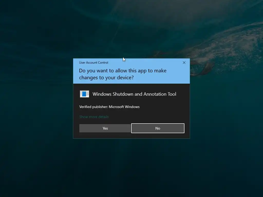Click the Windows Shutdown and Annotation Tool icon
The height and width of the screenshot is (197, 263).
click(84, 94)
